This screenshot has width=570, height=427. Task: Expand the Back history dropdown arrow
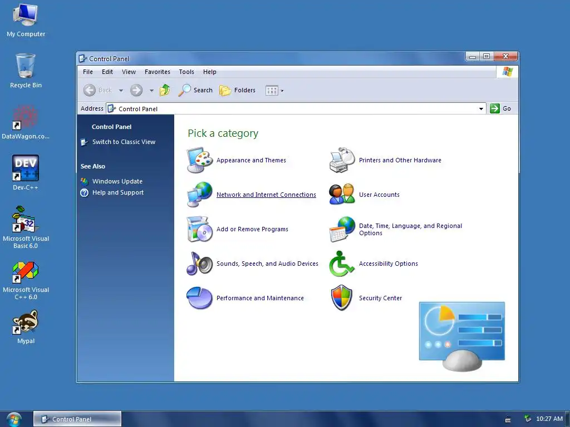click(x=121, y=91)
